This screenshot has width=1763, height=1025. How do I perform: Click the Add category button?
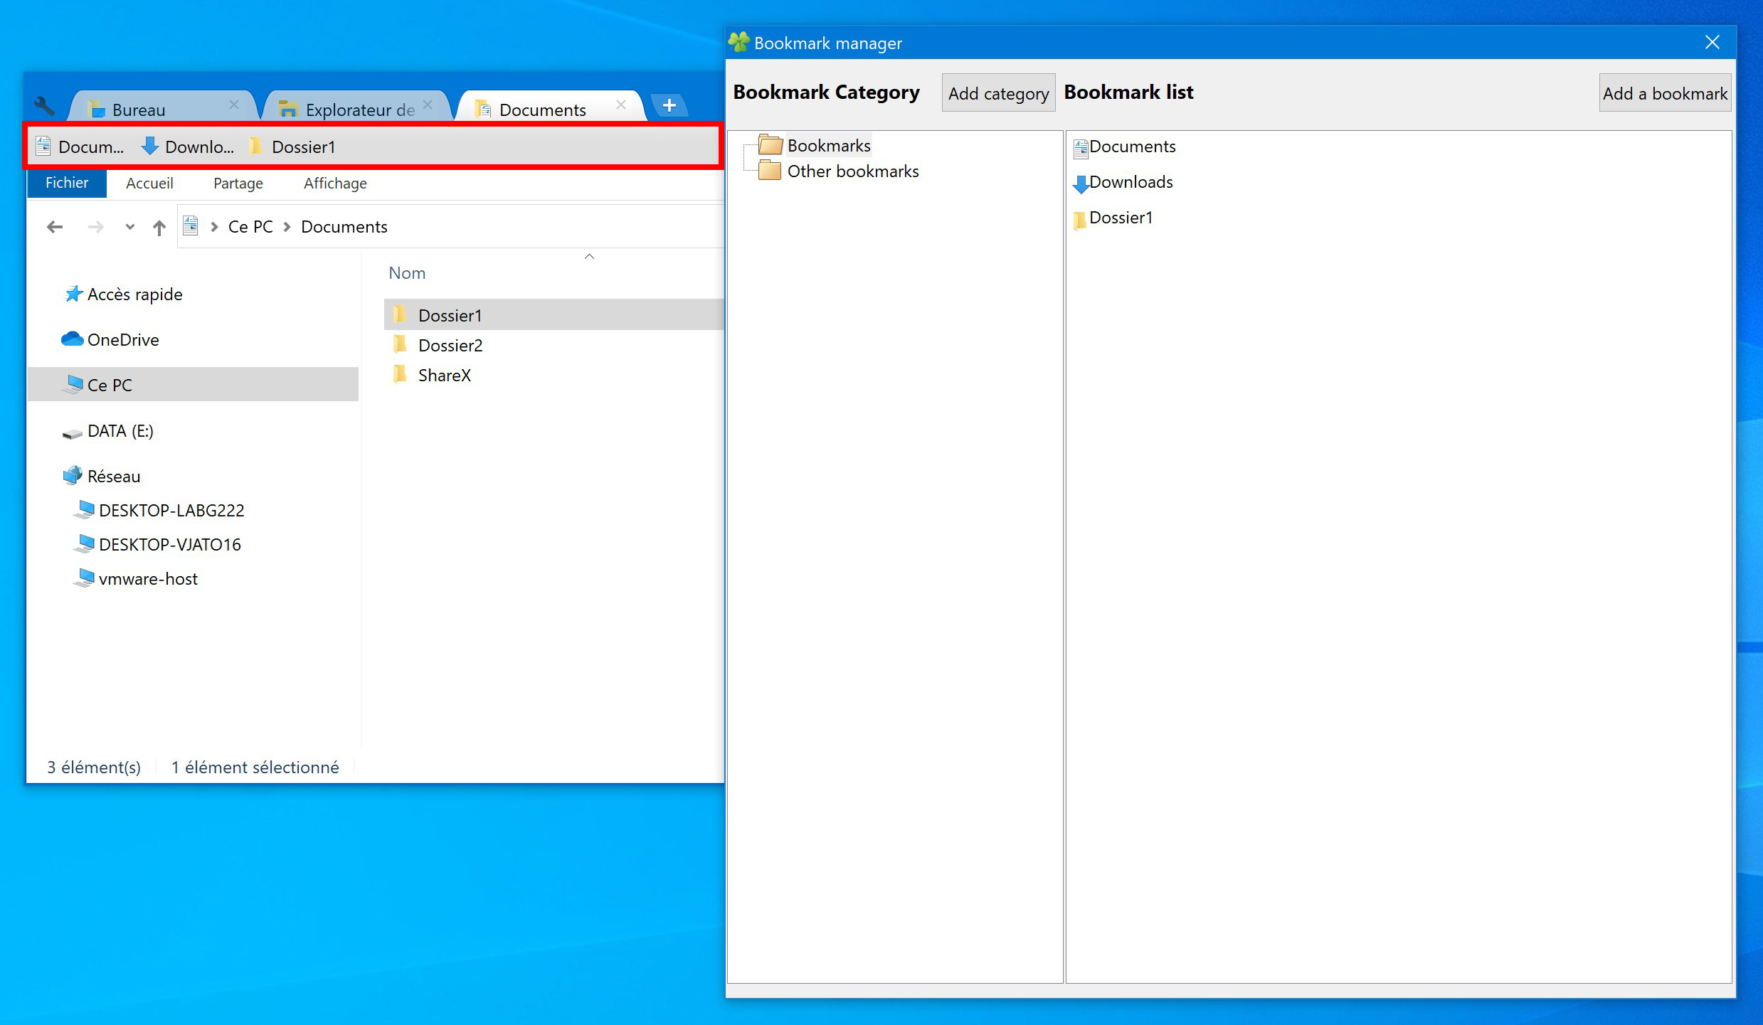click(x=998, y=93)
